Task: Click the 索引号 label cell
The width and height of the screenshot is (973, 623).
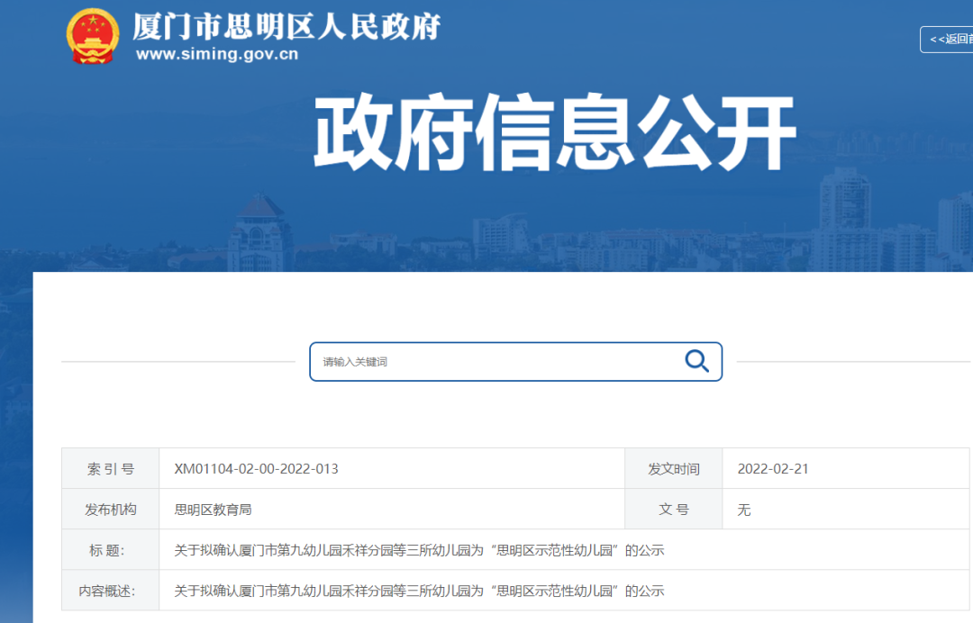Action: 111,469
